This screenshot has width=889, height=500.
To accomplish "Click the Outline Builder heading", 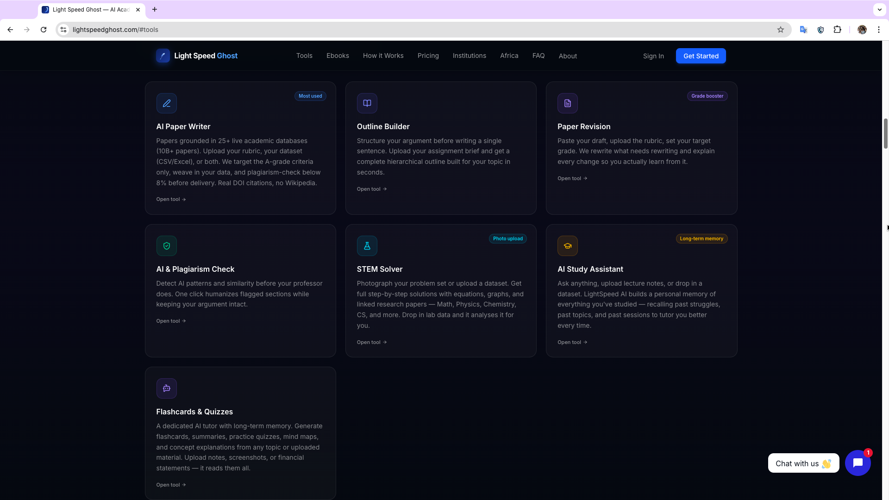I will pyautogui.click(x=383, y=126).
